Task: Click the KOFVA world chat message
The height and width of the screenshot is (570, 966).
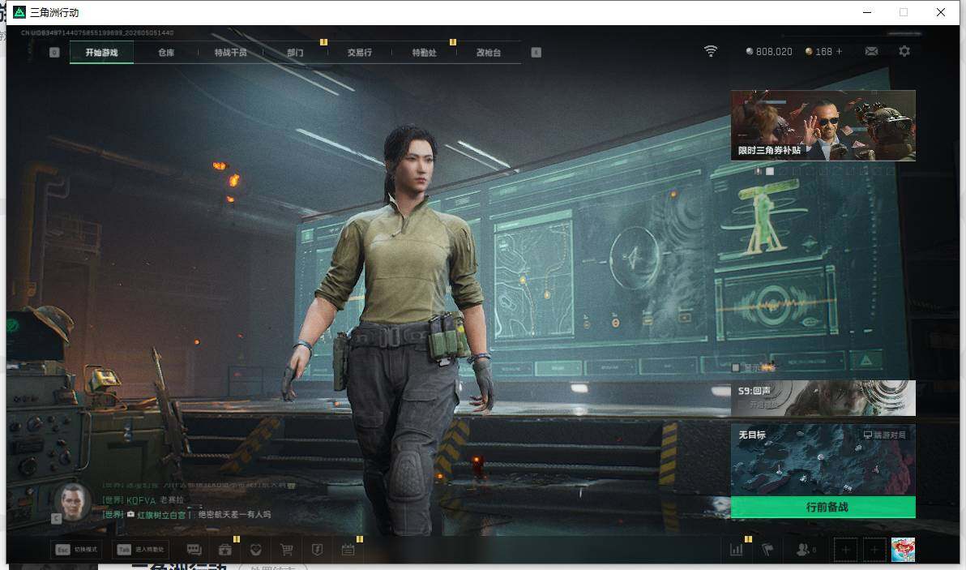Action: [143, 500]
